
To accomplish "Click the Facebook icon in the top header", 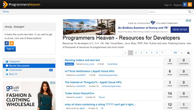I will [185, 5].
